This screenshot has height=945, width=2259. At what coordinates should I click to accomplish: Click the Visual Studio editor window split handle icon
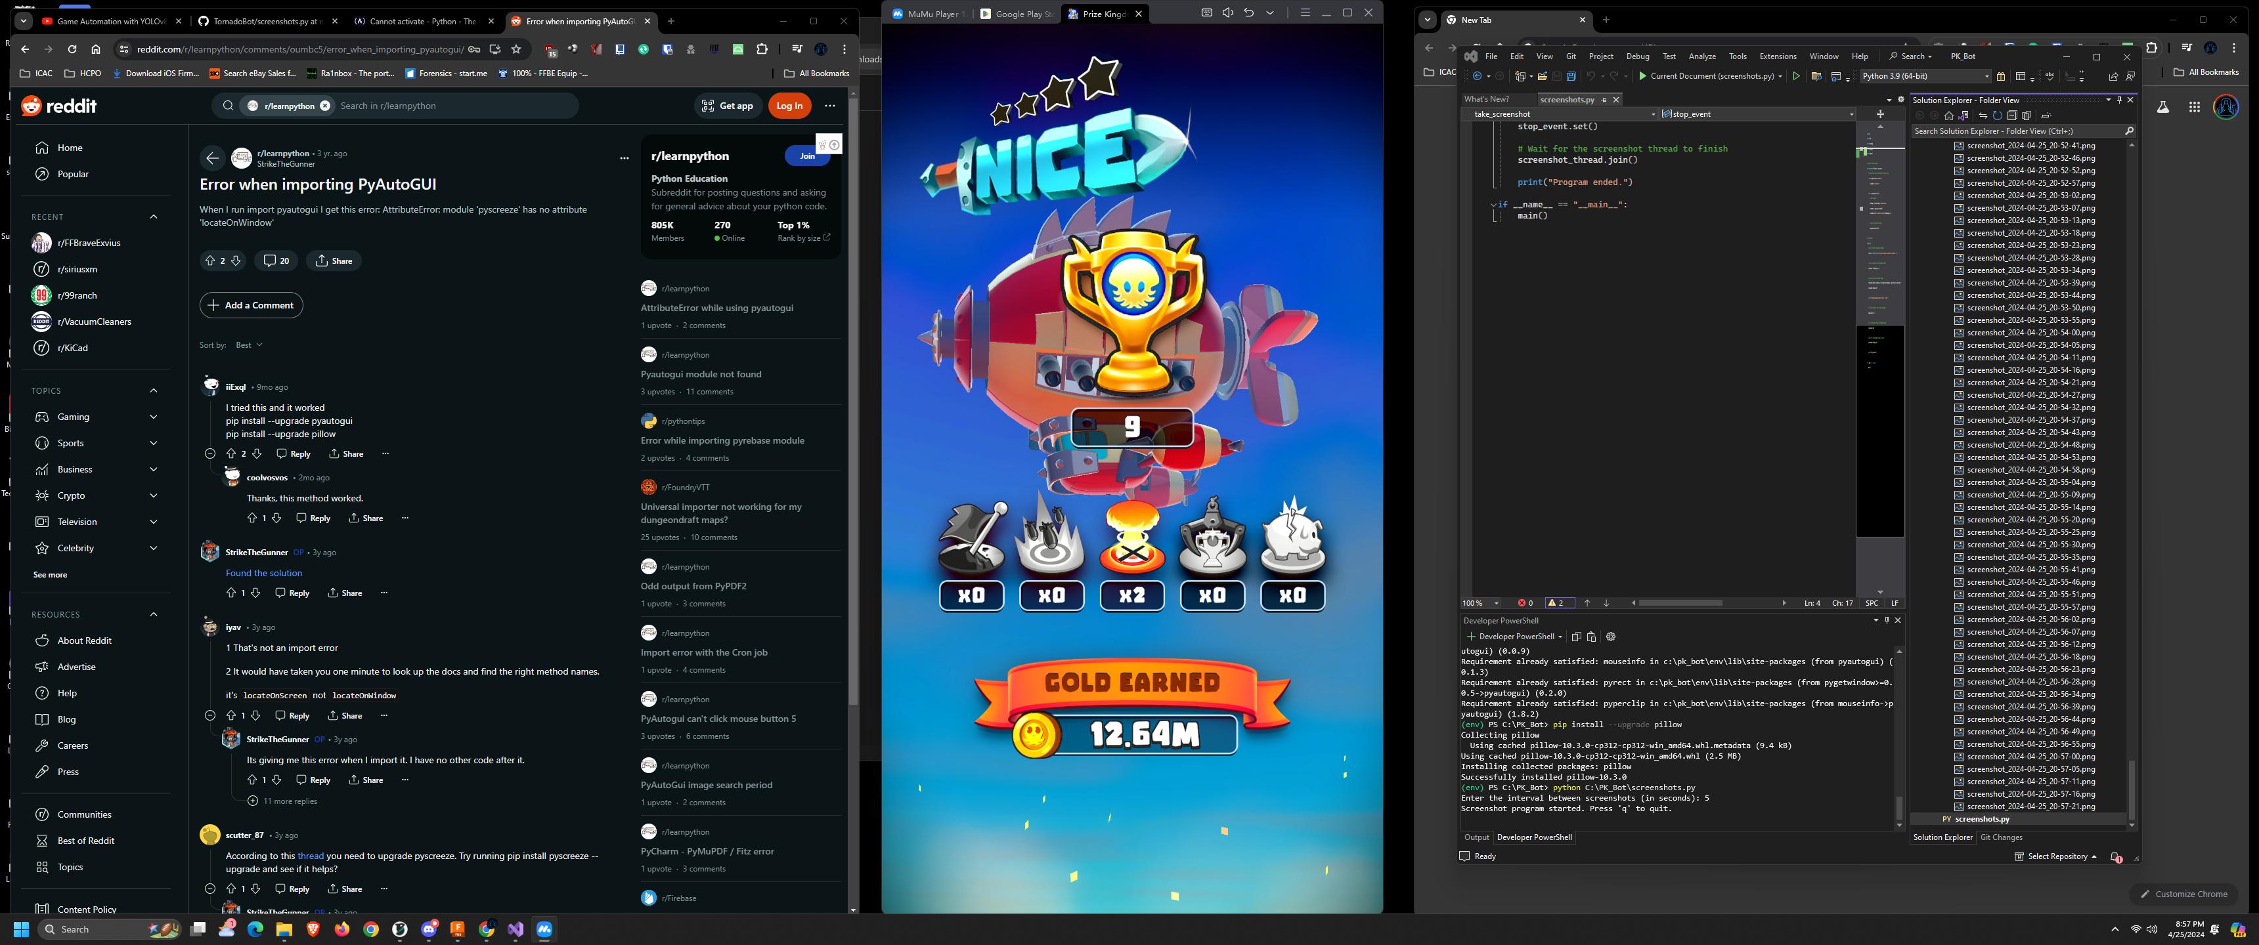click(1880, 114)
